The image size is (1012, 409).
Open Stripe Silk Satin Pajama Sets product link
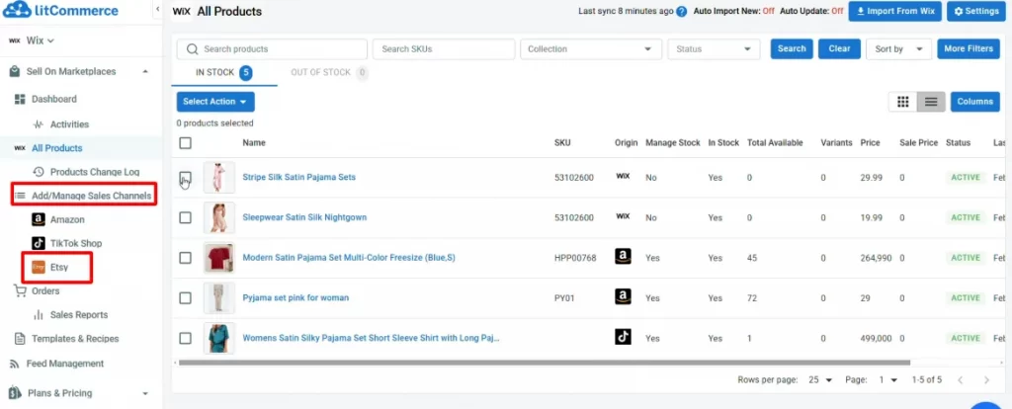coord(298,177)
